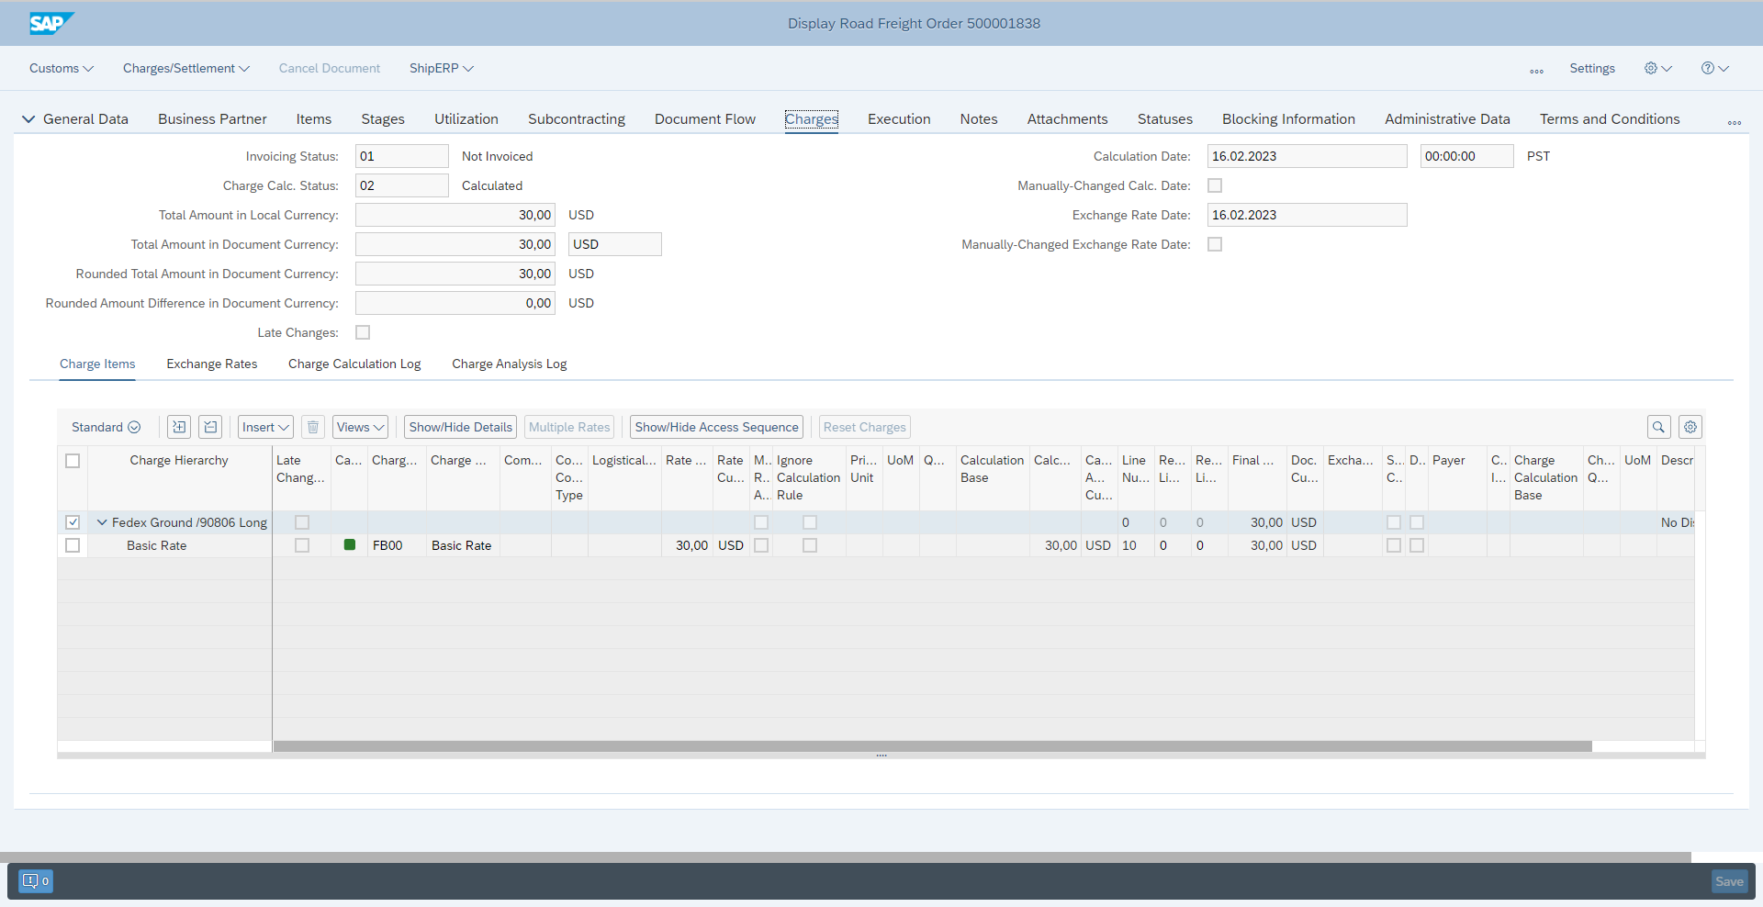Toggle Manually-Changed Exchange Rate Date checkbox

click(1215, 244)
